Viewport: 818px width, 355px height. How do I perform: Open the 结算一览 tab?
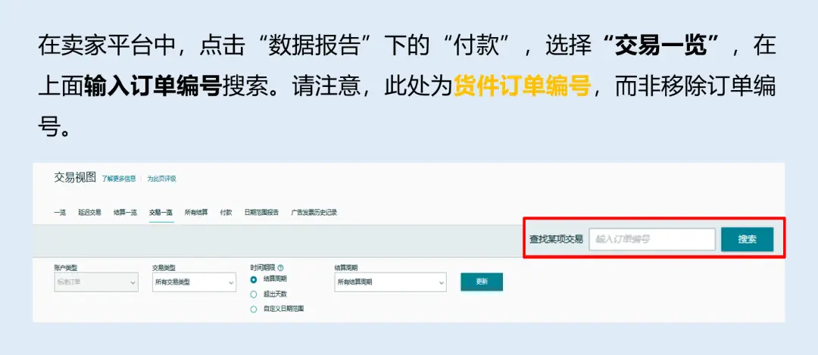tap(125, 213)
